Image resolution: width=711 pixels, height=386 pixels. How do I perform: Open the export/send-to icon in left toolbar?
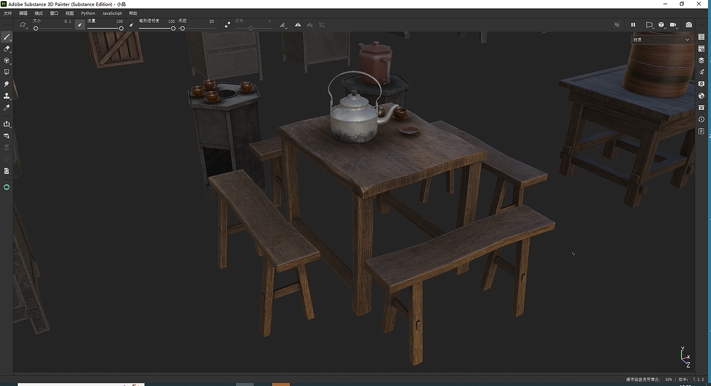coord(7,124)
